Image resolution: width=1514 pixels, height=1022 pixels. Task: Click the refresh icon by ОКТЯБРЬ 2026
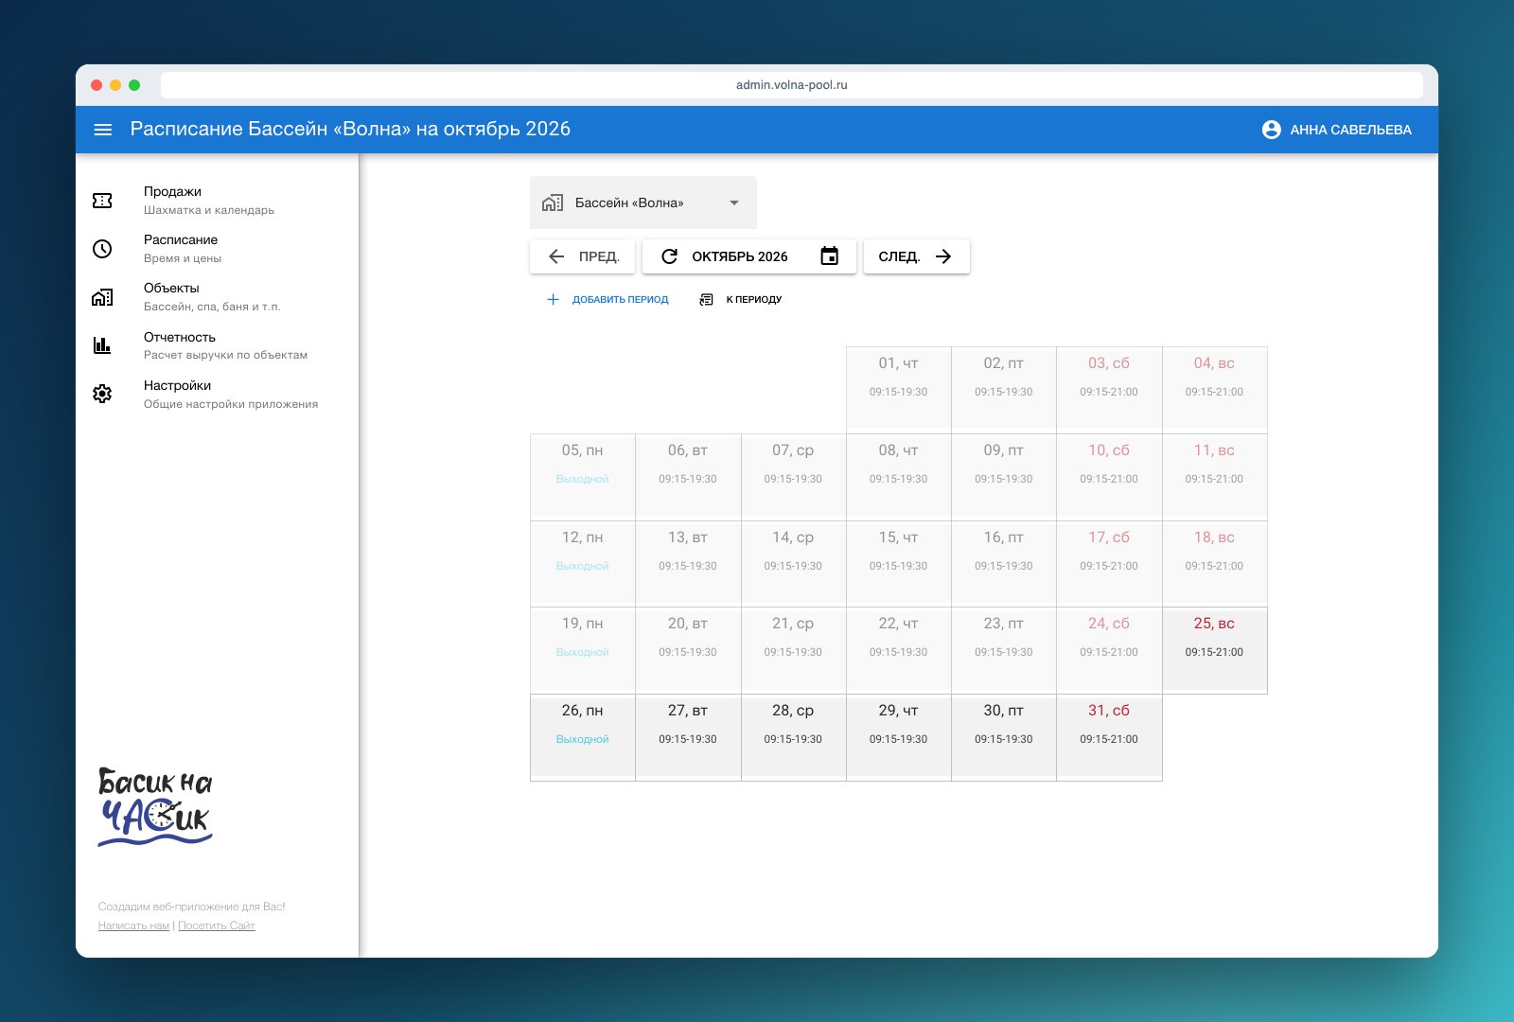[x=669, y=256]
